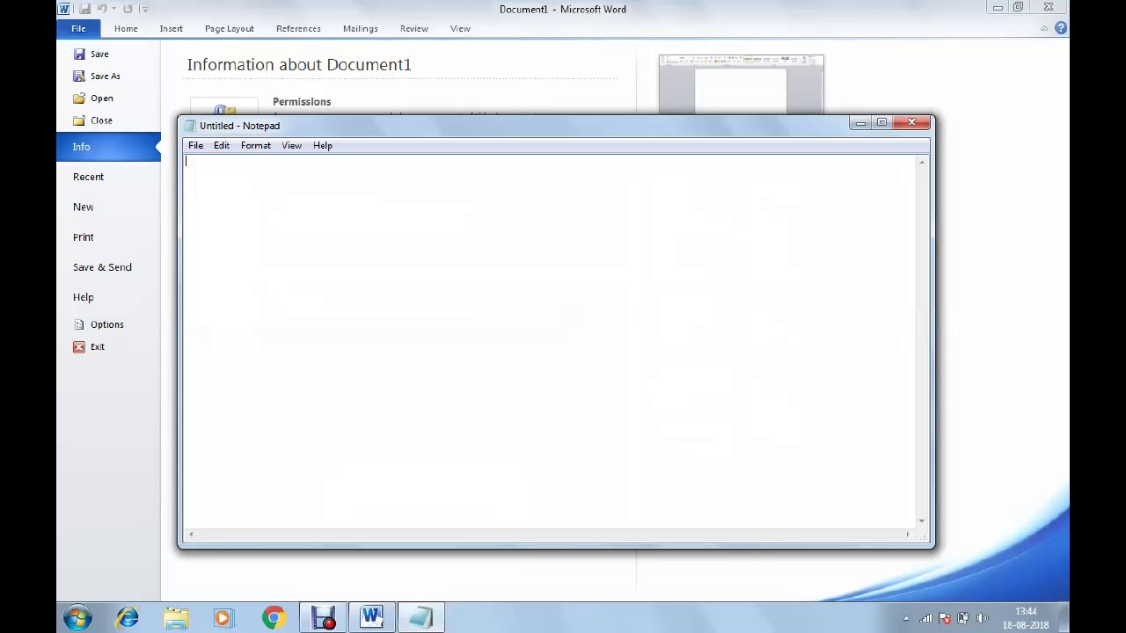
Task: Click Notepad's horizontal scrollbar right arrow
Action: pos(908,534)
